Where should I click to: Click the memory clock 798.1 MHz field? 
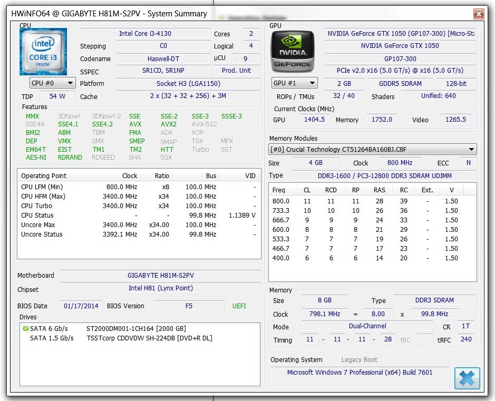tap(325, 314)
